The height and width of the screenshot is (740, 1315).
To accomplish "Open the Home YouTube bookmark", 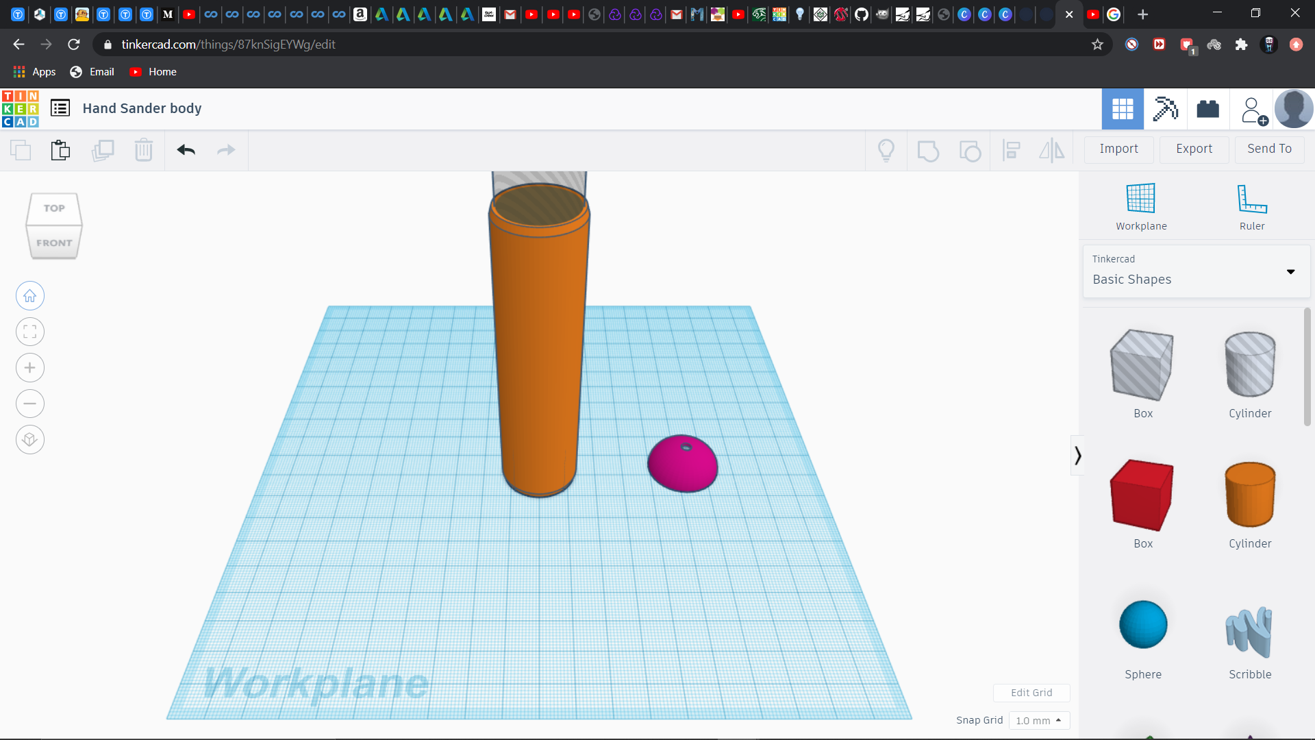I will pos(153,72).
